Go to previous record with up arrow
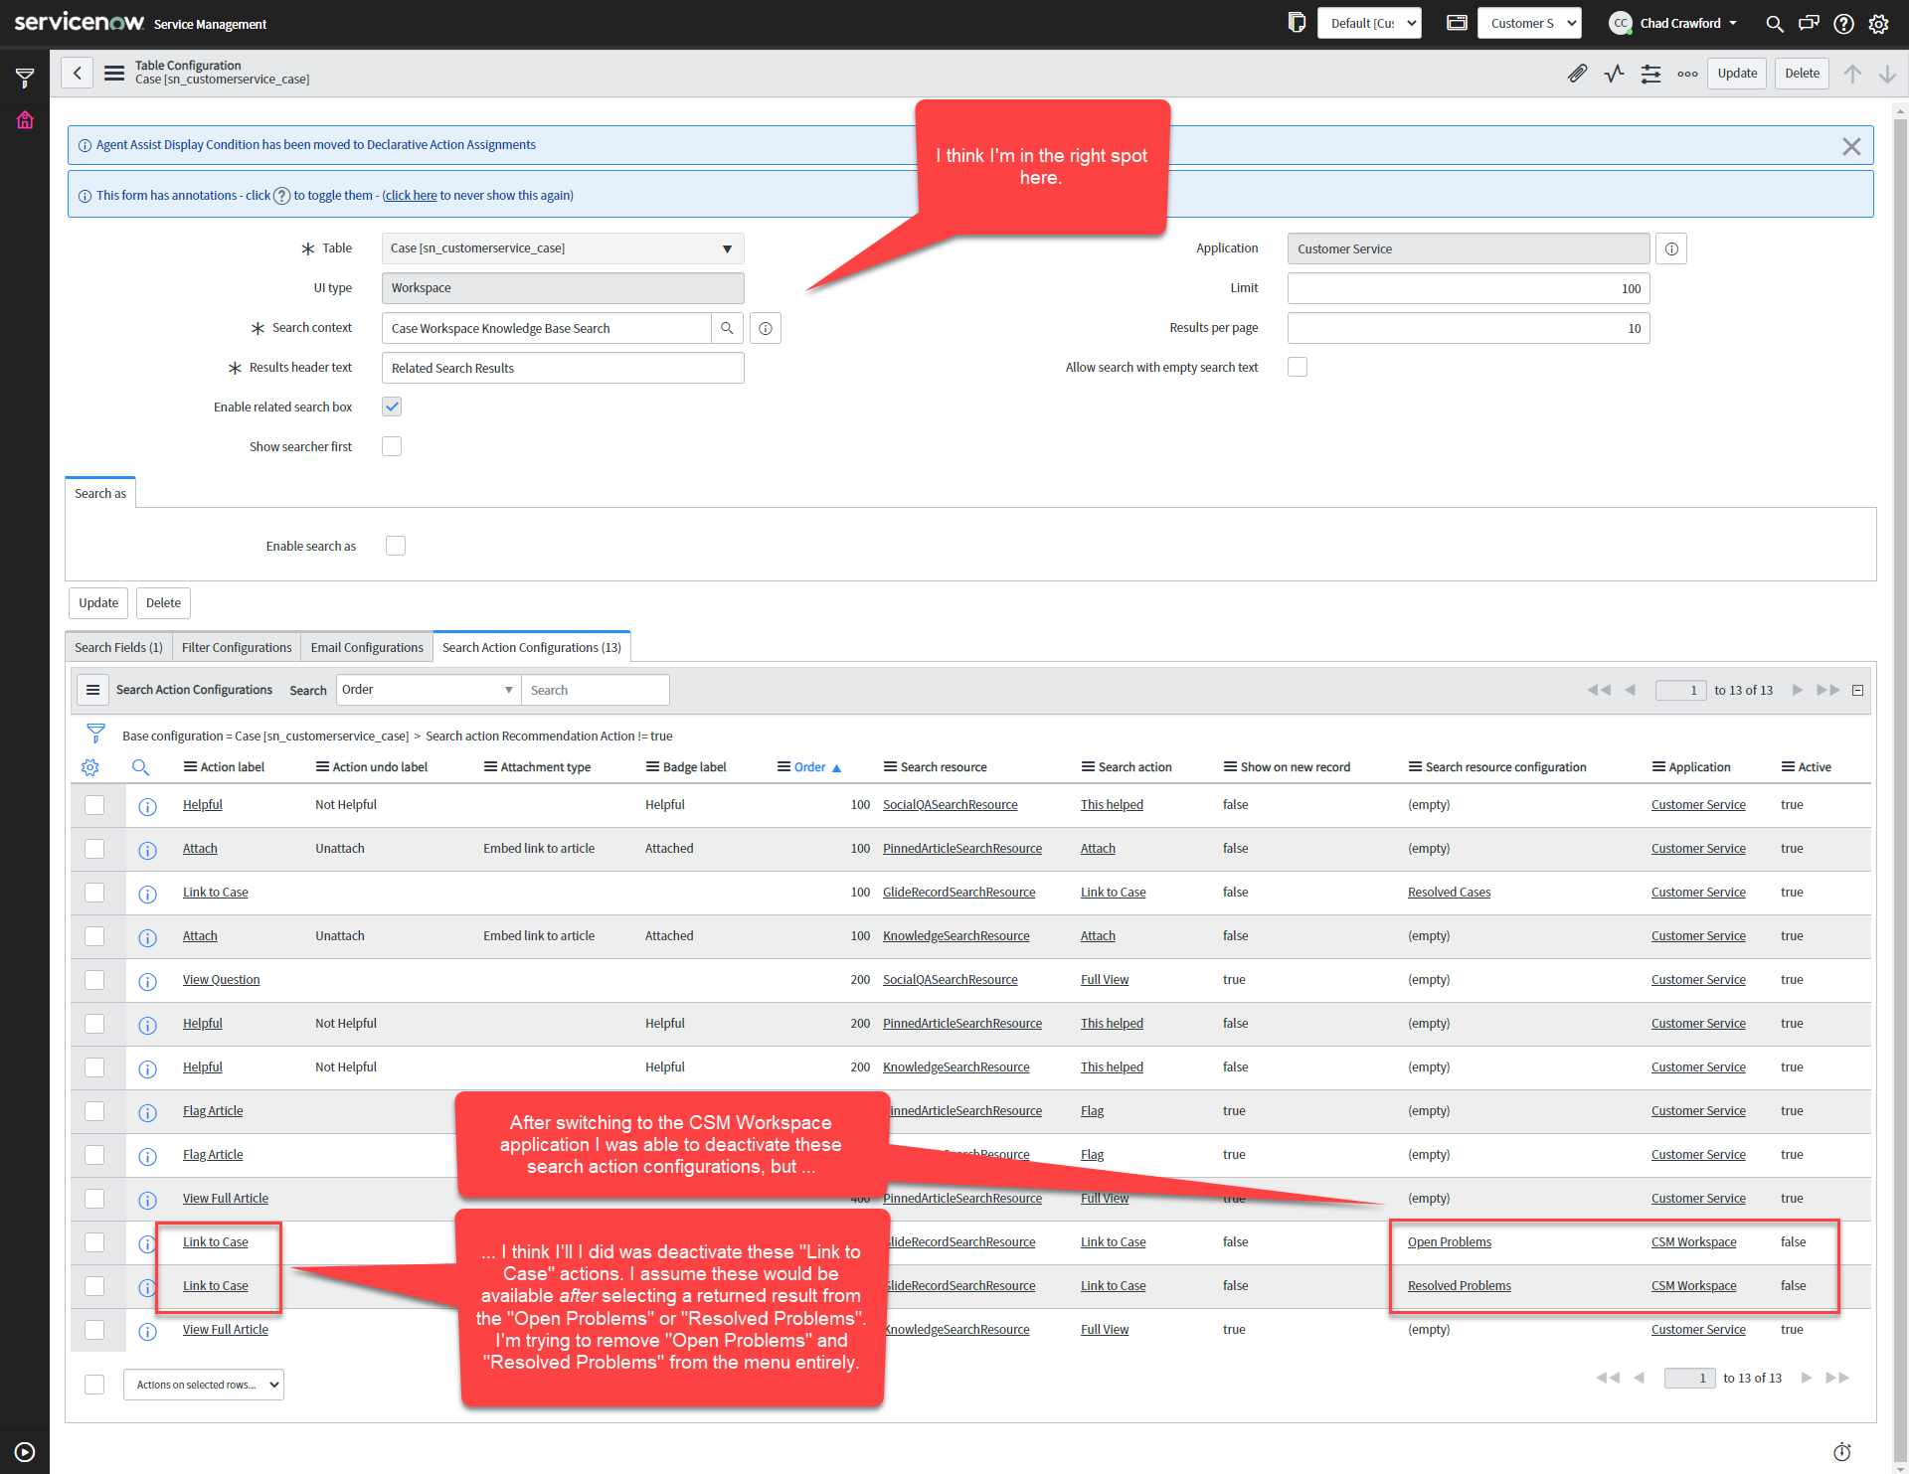This screenshot has width=1909, height=1474. pyautogui.click(x=1852, y=74)
